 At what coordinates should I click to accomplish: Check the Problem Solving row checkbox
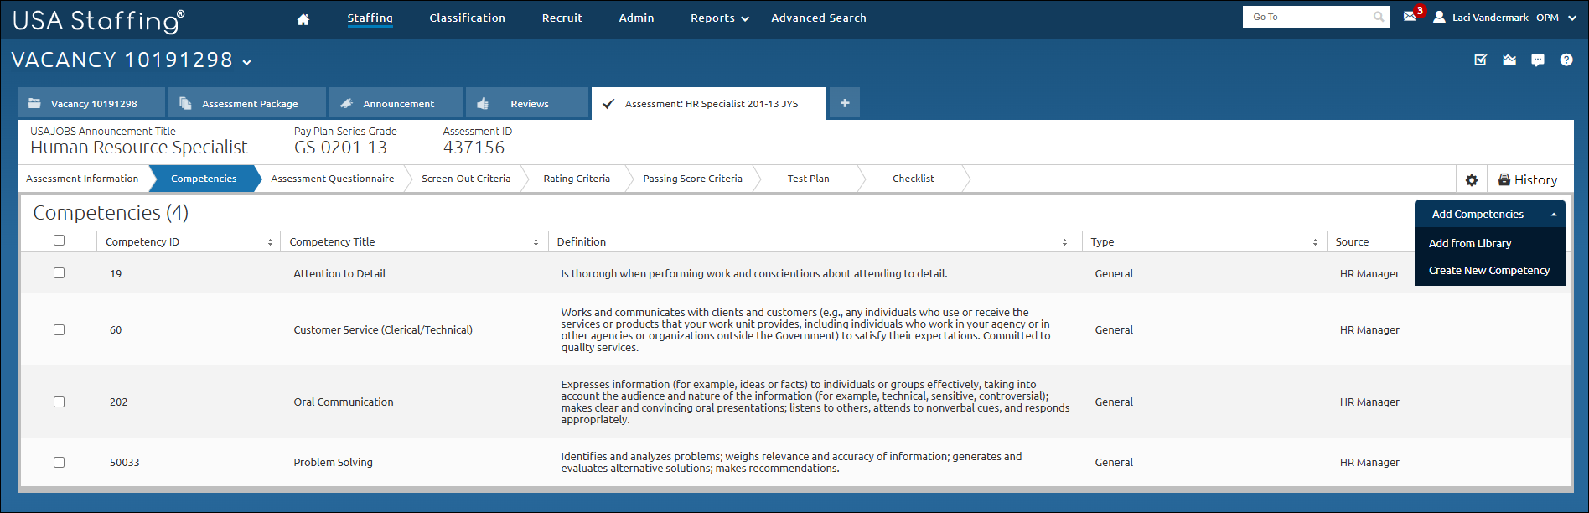pyautogui.click(x=59, y=463)
